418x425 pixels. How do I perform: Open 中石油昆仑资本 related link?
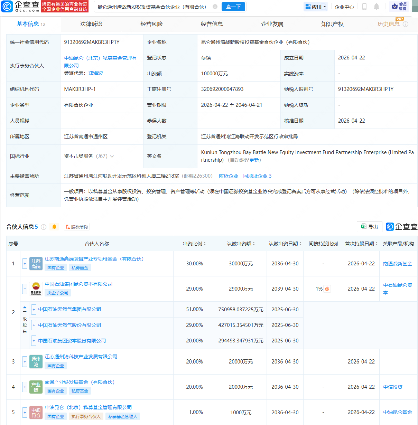tap(398, 289)
